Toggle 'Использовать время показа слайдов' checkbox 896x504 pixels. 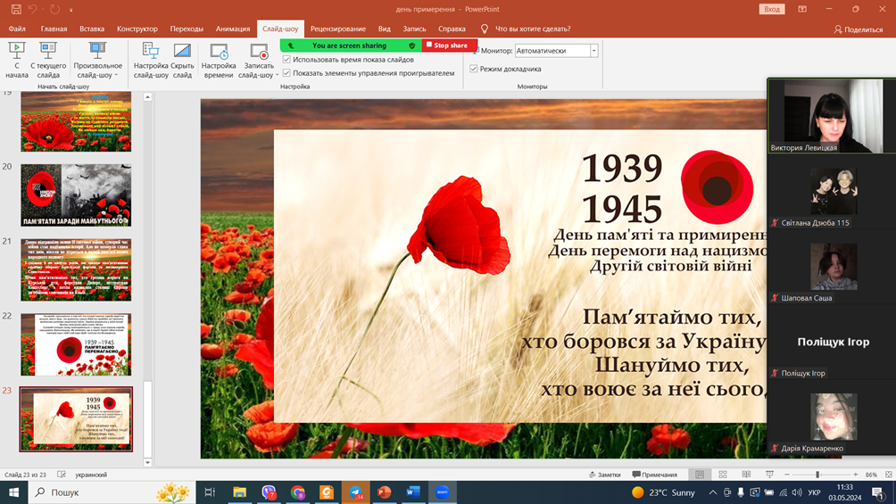286,60
